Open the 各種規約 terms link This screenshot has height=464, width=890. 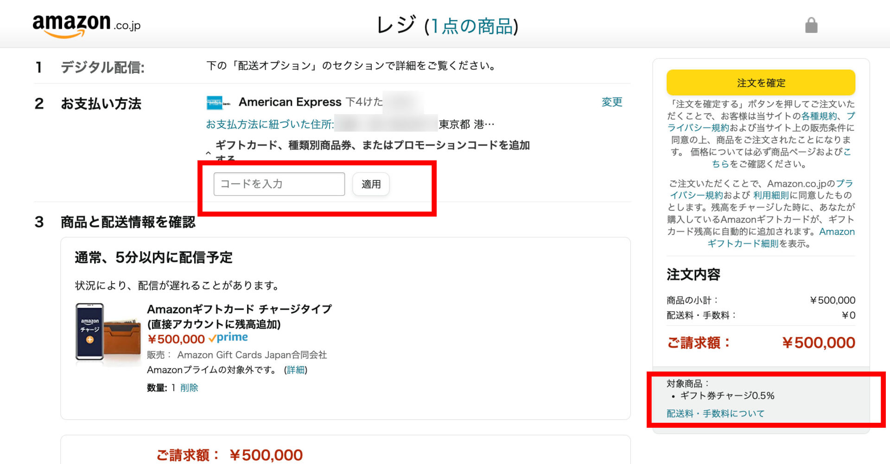819,116
